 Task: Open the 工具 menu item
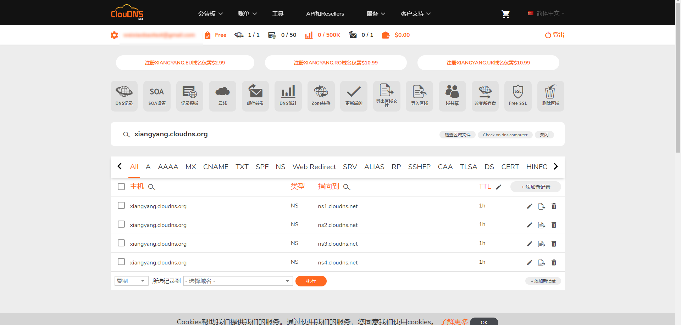(278, 14)
